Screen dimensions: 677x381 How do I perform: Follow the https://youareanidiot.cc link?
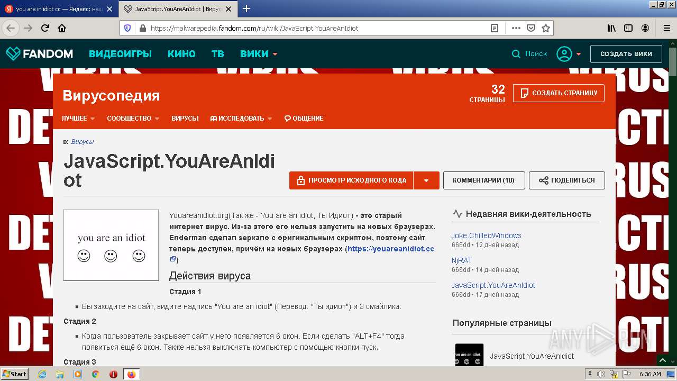tap(391, 249)
